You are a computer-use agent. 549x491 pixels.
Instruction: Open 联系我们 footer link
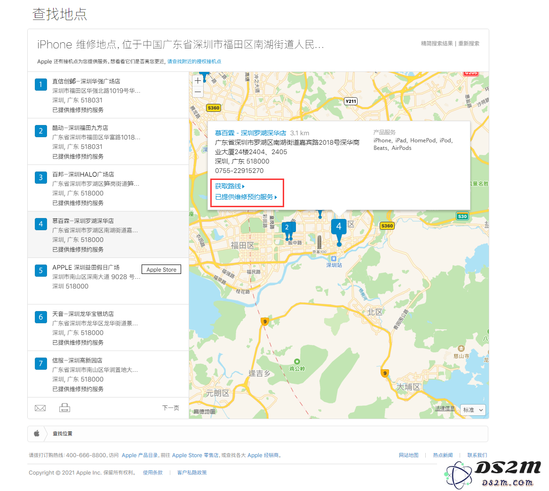coord(477,455)
